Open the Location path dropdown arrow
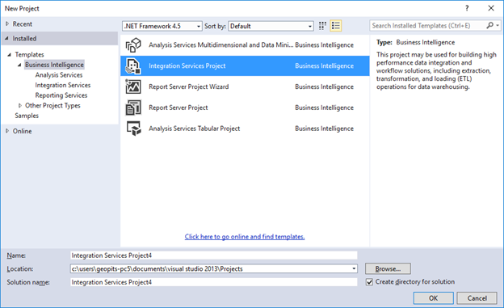This screenshot has height=308, width=504. 354,268
